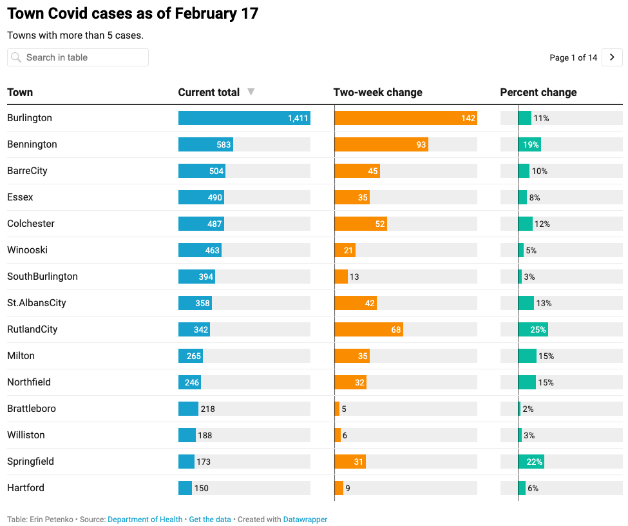Sort by Town column header
The width and height of the screenshot is (628, 526).
coord(20,92)
